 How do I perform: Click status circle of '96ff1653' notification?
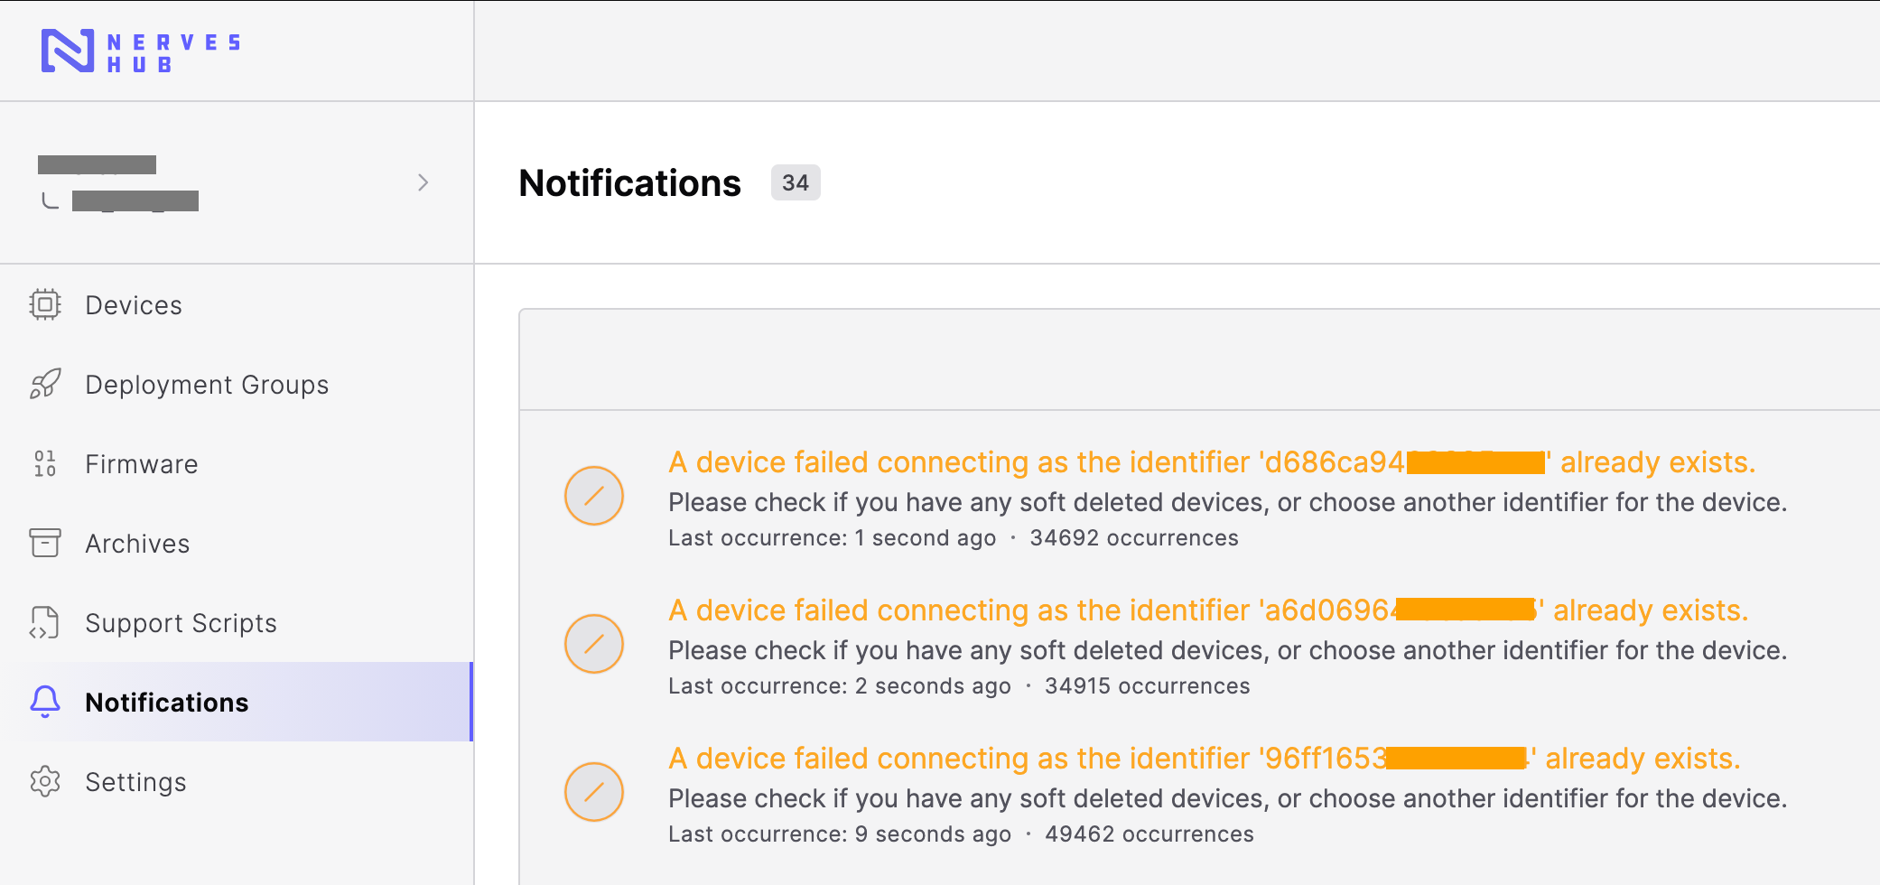click(x=594, y=792)
